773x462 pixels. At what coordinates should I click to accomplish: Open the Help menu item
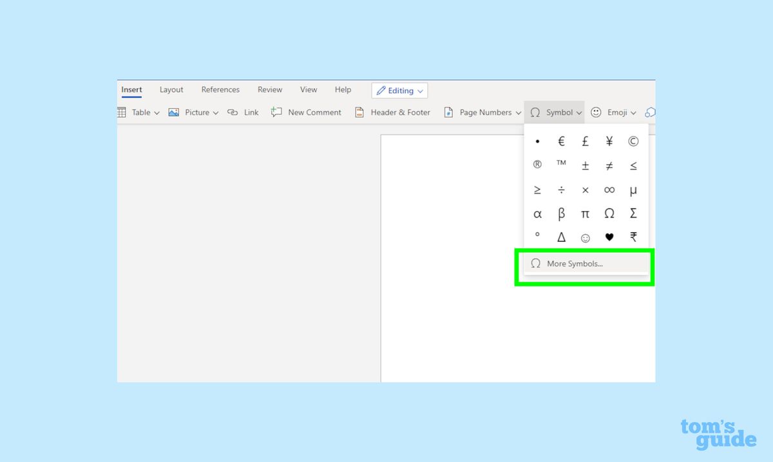click(x=343, y=89)
